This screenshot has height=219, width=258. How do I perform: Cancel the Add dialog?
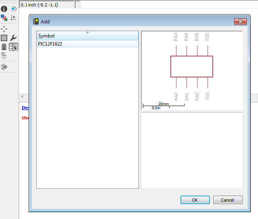[228, 200]
